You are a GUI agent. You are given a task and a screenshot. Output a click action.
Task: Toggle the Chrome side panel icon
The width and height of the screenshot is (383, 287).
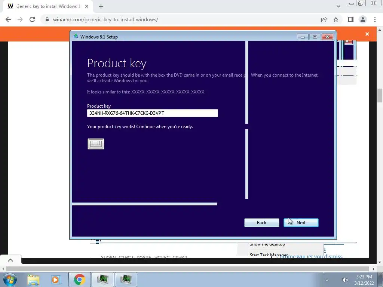[x=351, y=19]
